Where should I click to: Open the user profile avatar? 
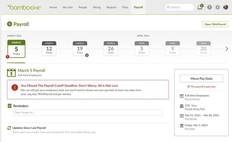point(226,7)
